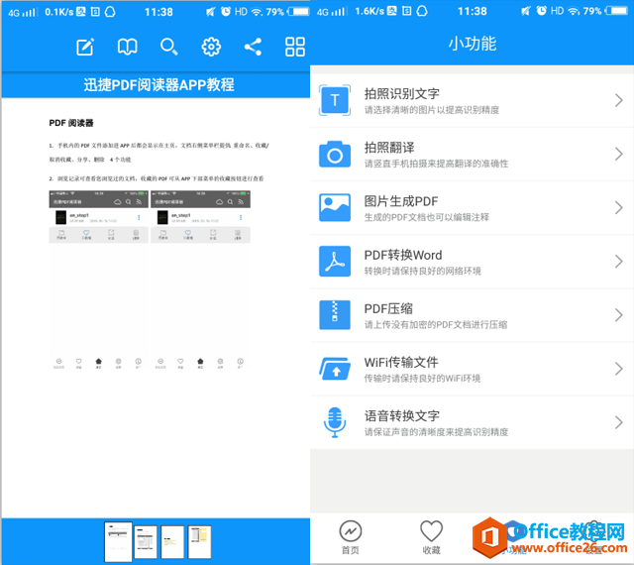Tap the zip file icon for PDF压缩
The image size is (634, 565).
[335, 315]
